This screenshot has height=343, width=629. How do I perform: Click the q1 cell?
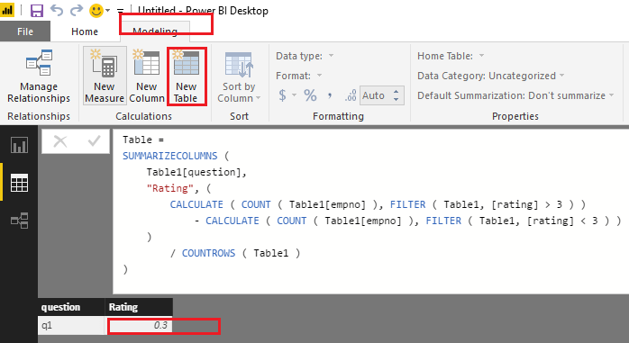(x=71, y=325)
